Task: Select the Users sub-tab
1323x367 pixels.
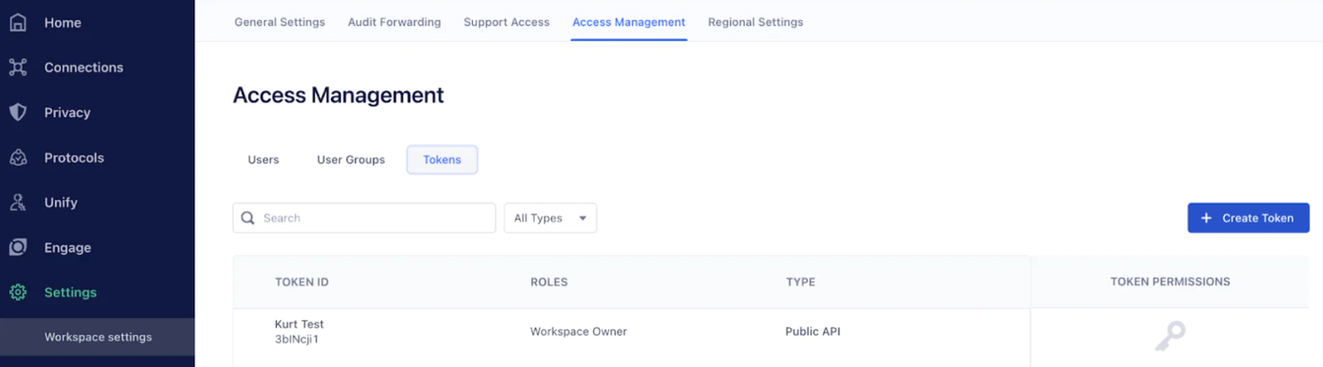Action: point(263,160)
